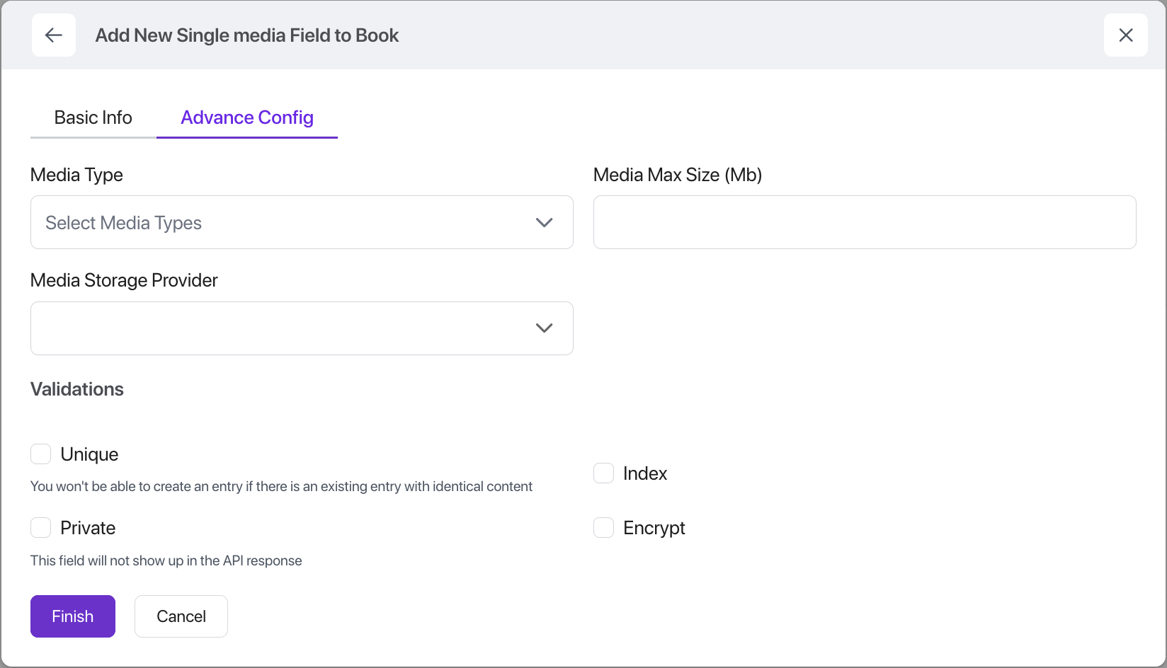Tick the Index checkbox

coord(603,473)
